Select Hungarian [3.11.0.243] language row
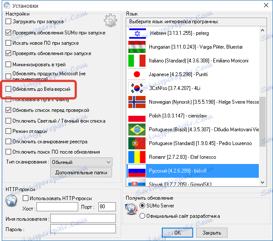This screenshot has width=273, height=241. [193, 47]
